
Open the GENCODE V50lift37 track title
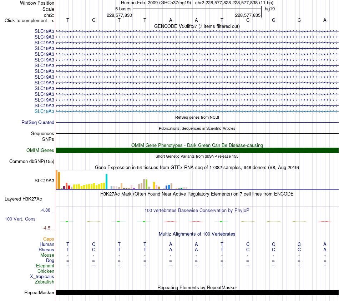point(197,26)
